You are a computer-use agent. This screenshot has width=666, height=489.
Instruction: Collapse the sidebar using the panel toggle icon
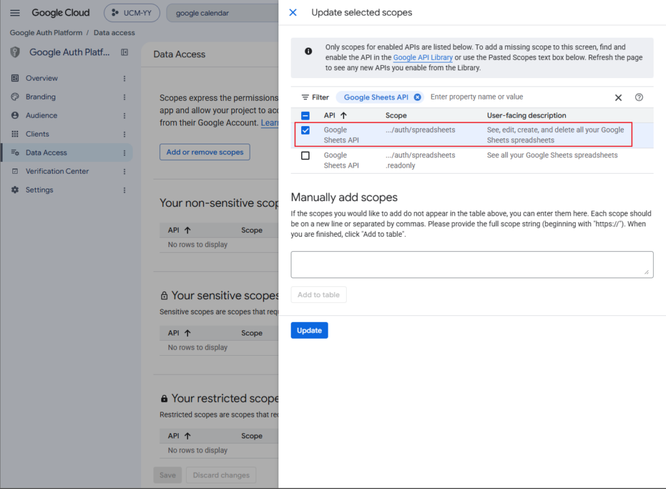(x=124, y=52)
